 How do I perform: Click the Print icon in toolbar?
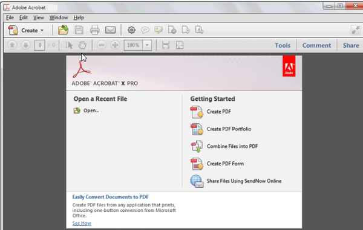coord(95,30)
